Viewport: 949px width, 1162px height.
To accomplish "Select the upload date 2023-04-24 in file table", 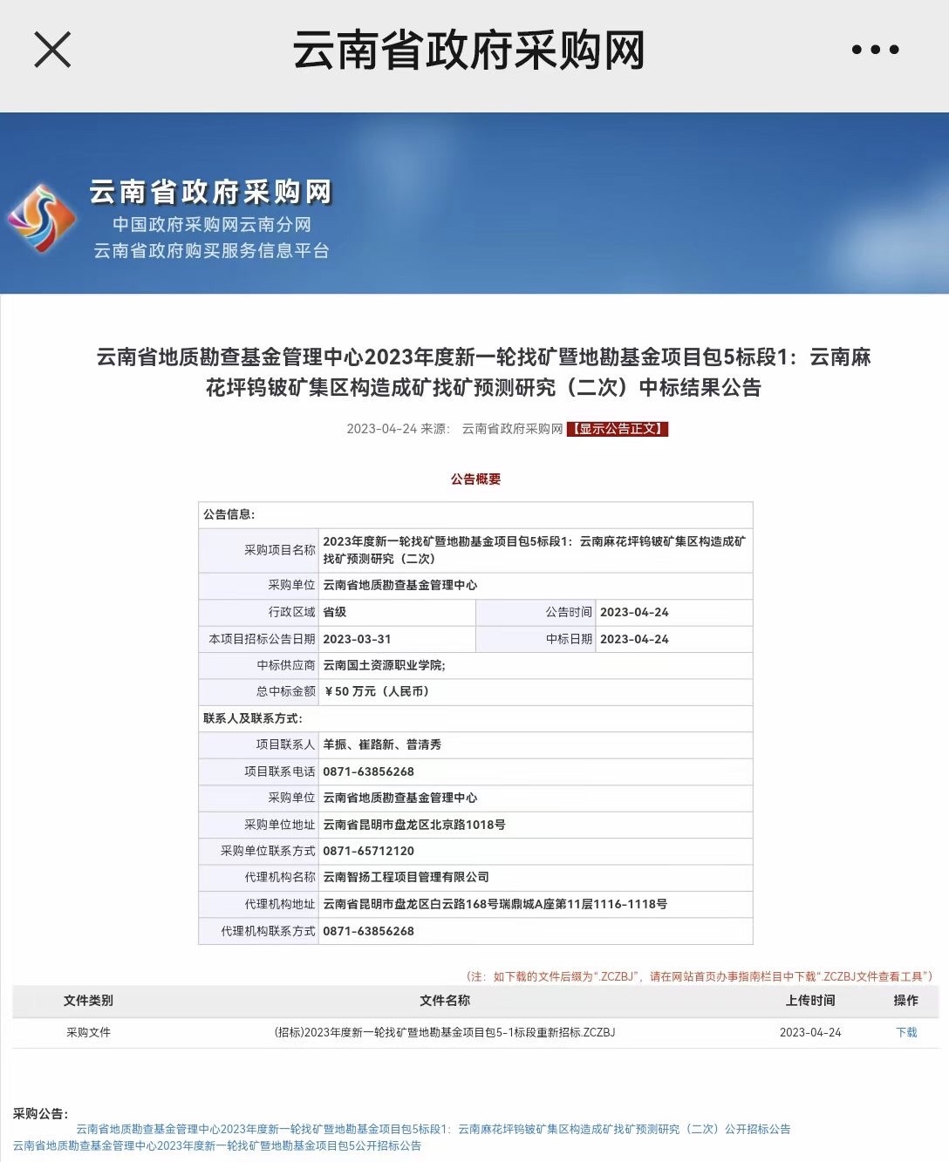I will pos(810,1032).
